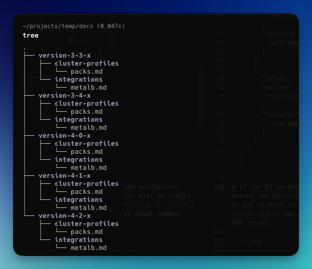The width and height of the screenshot is (312, 269).
Task: Select packs.md under version-3-3-x
Action: click(x=87, y=72)
